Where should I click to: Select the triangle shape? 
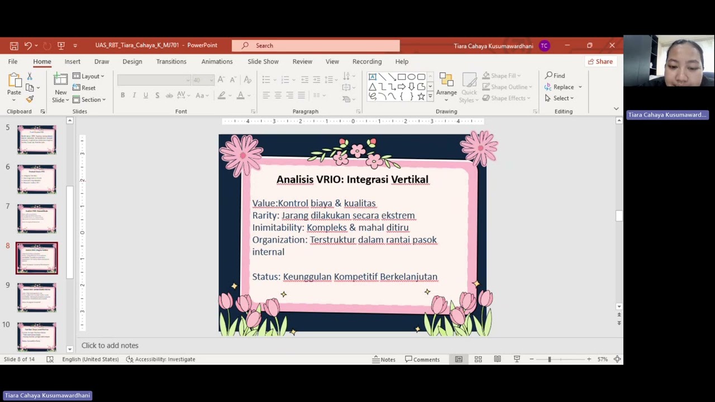tap(373, 87)
